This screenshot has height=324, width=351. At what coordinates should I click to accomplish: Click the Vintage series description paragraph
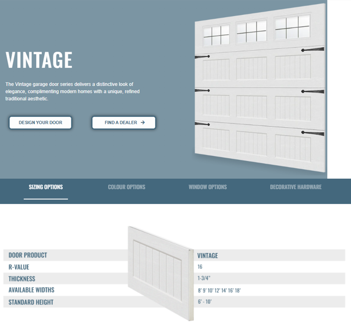pos(72,91)
